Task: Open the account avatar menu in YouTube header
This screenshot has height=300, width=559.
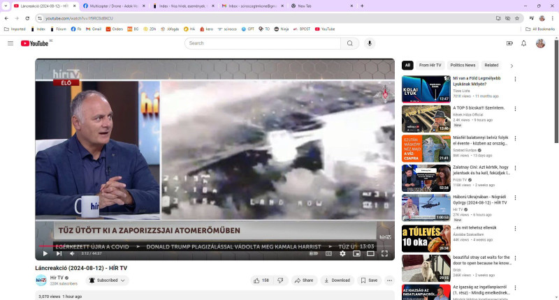Action: [540, 43]
